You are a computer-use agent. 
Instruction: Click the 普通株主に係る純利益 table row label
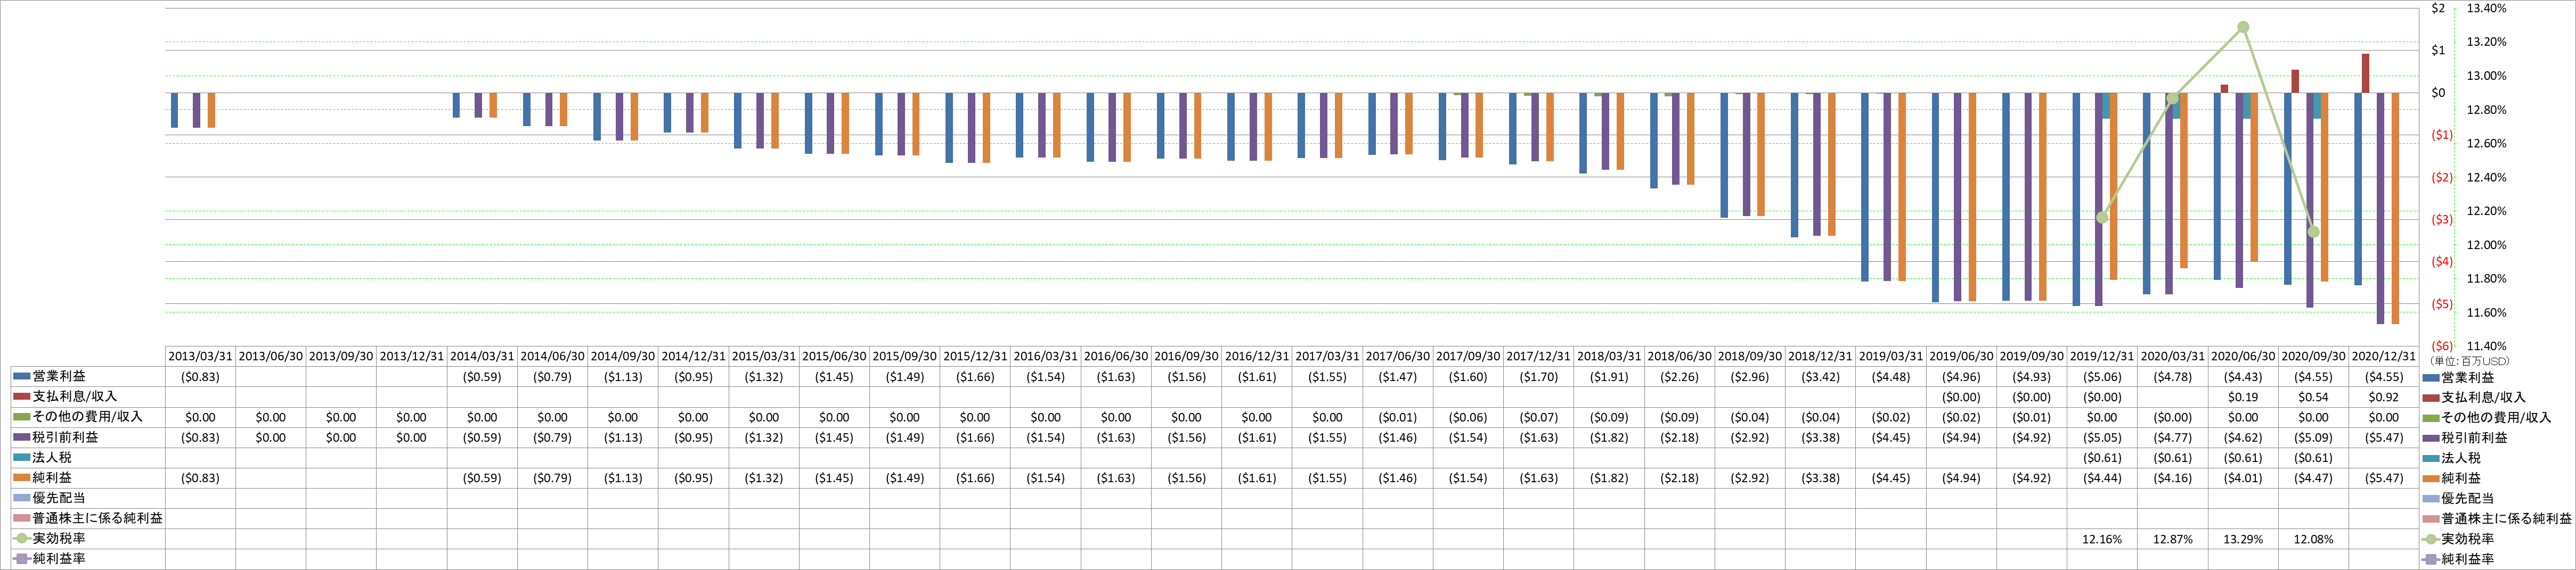pyautogui.click(x=97, y=518)
